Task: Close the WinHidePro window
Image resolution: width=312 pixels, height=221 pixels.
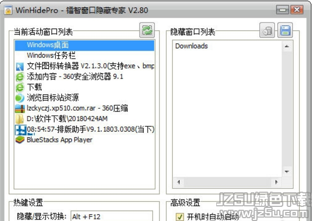Action: pyautogui.click(x=297, y=10)
